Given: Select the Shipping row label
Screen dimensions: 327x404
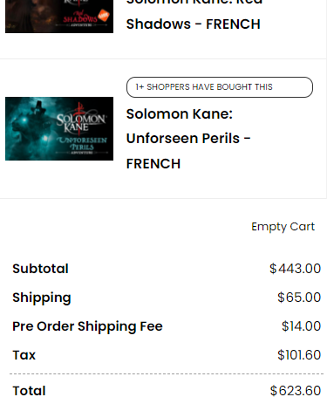Looking at the screenshot, I should 42,298.
